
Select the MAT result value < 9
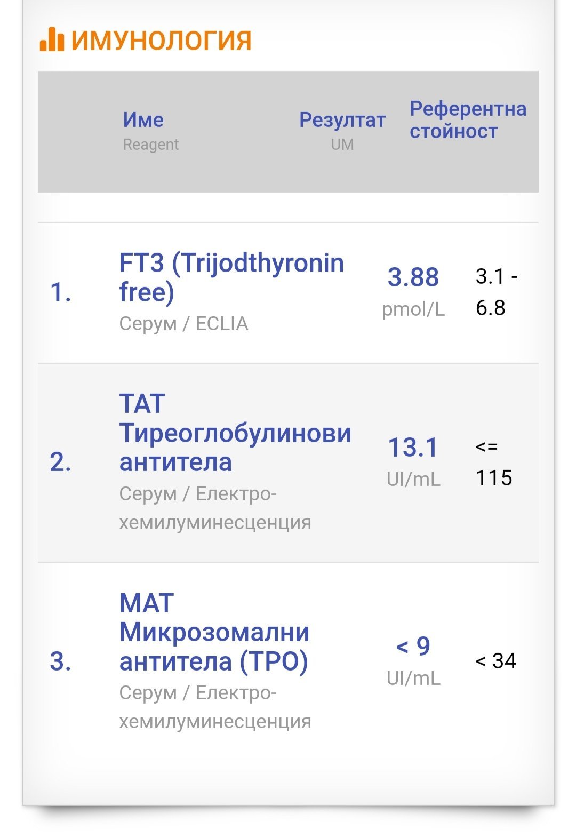click(x=413, y=646)
